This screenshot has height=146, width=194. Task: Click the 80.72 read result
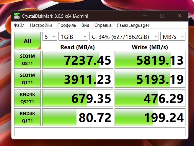coord(78,117)
